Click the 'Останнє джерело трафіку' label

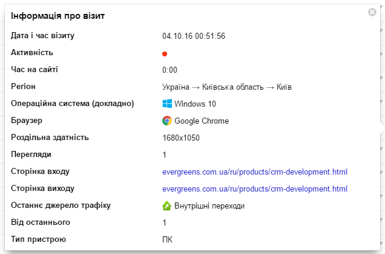click(61, 206)
